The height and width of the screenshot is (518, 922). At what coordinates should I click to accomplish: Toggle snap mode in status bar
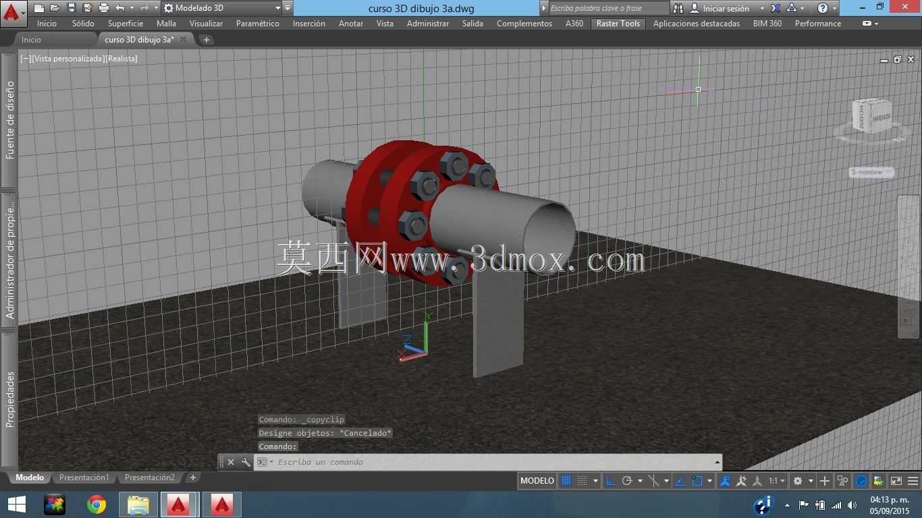[x=582, y=481]
